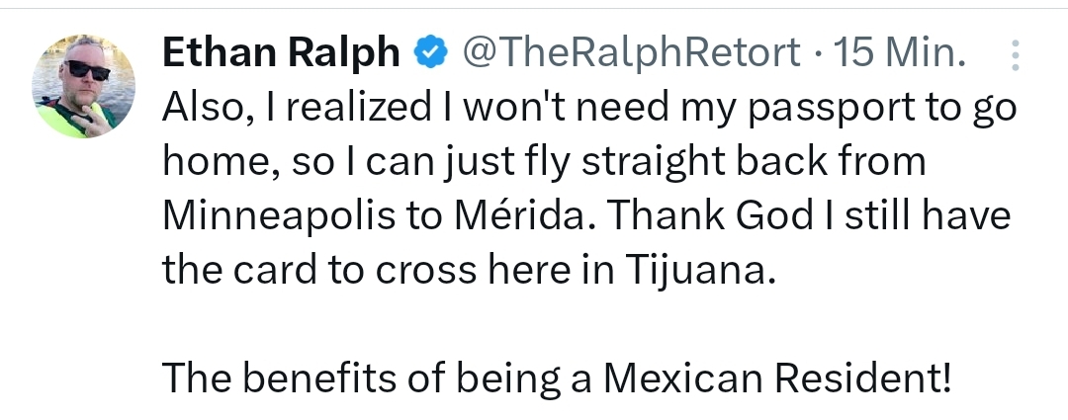Click "The benefits of being" closing line
The width and height of the screenshot is (1068, 420).
(x=336, y=378)
